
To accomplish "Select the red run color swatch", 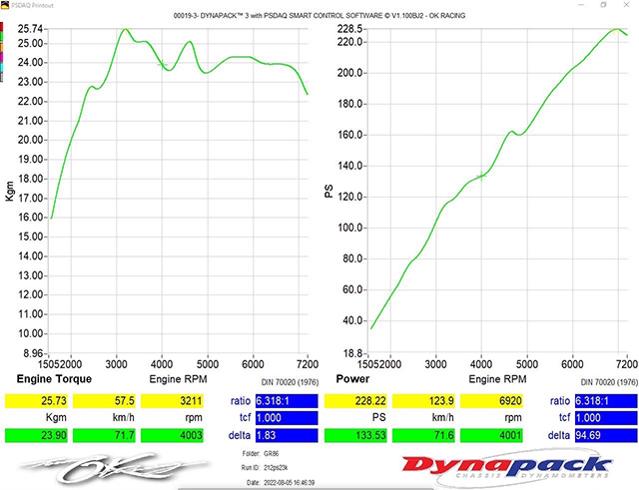I will [2, 27].
